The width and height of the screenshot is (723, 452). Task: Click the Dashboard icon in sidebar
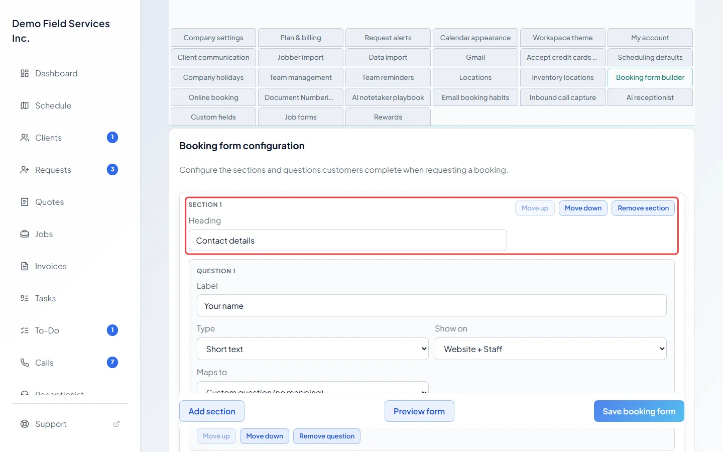(25, 73)
